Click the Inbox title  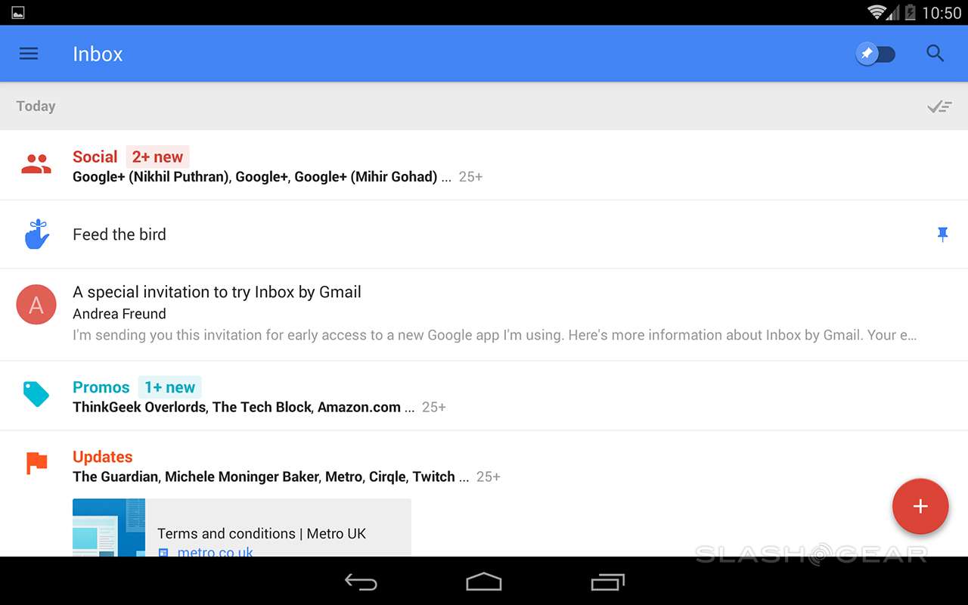[98, 54]
